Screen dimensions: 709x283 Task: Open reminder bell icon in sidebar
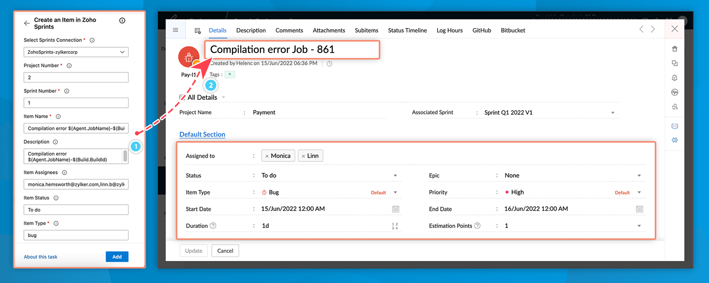point(675,78)
